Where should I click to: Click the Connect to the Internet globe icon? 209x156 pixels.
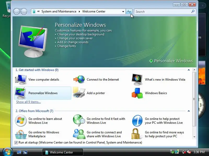coord(79,79)
